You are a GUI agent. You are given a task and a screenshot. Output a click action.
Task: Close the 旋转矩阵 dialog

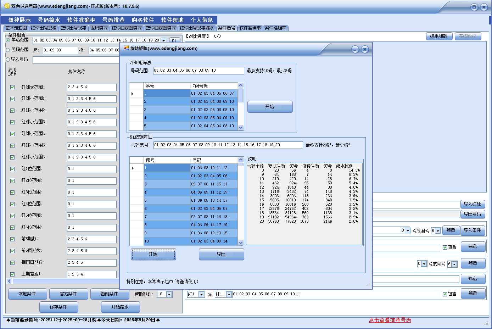coord(365,50)
